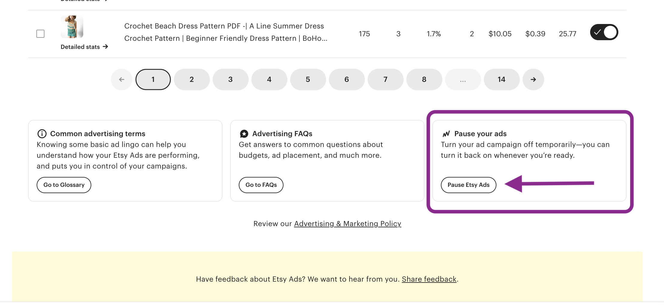Jump to page 14 of listings
Viewport: 664px width, 305px height.
(502, 79)
